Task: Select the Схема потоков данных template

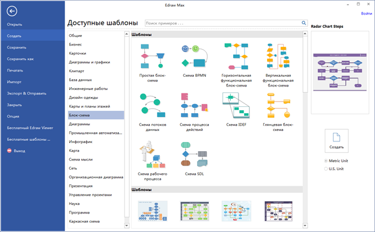Action: coord(152,105)
